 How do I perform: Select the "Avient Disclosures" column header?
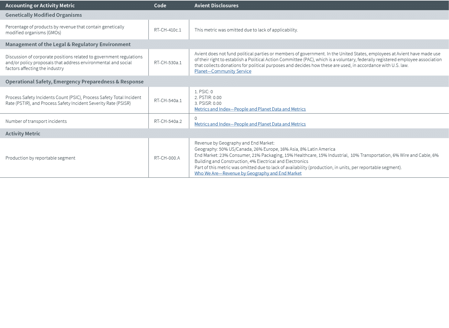[x=217, y=5]
